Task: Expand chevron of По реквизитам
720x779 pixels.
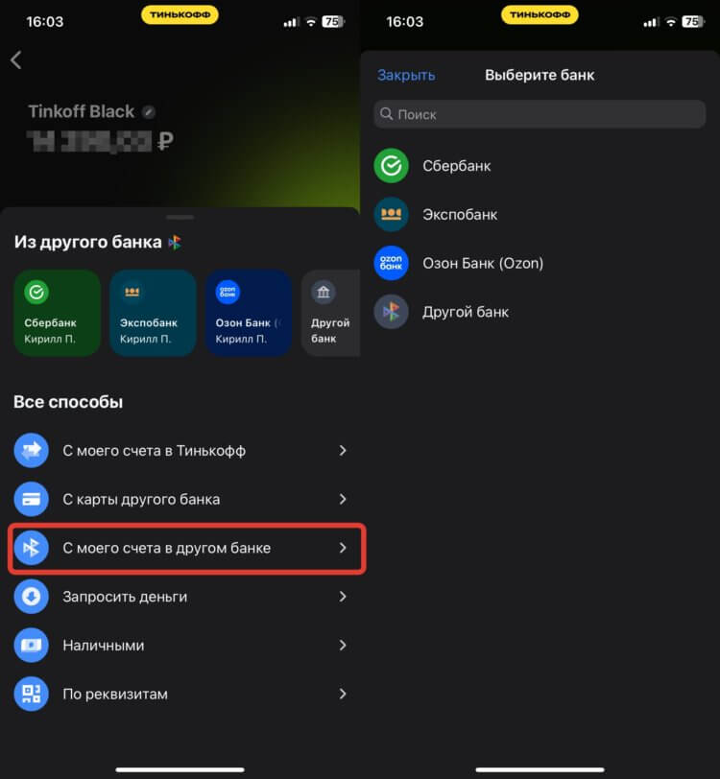Action: click(343, 694)
